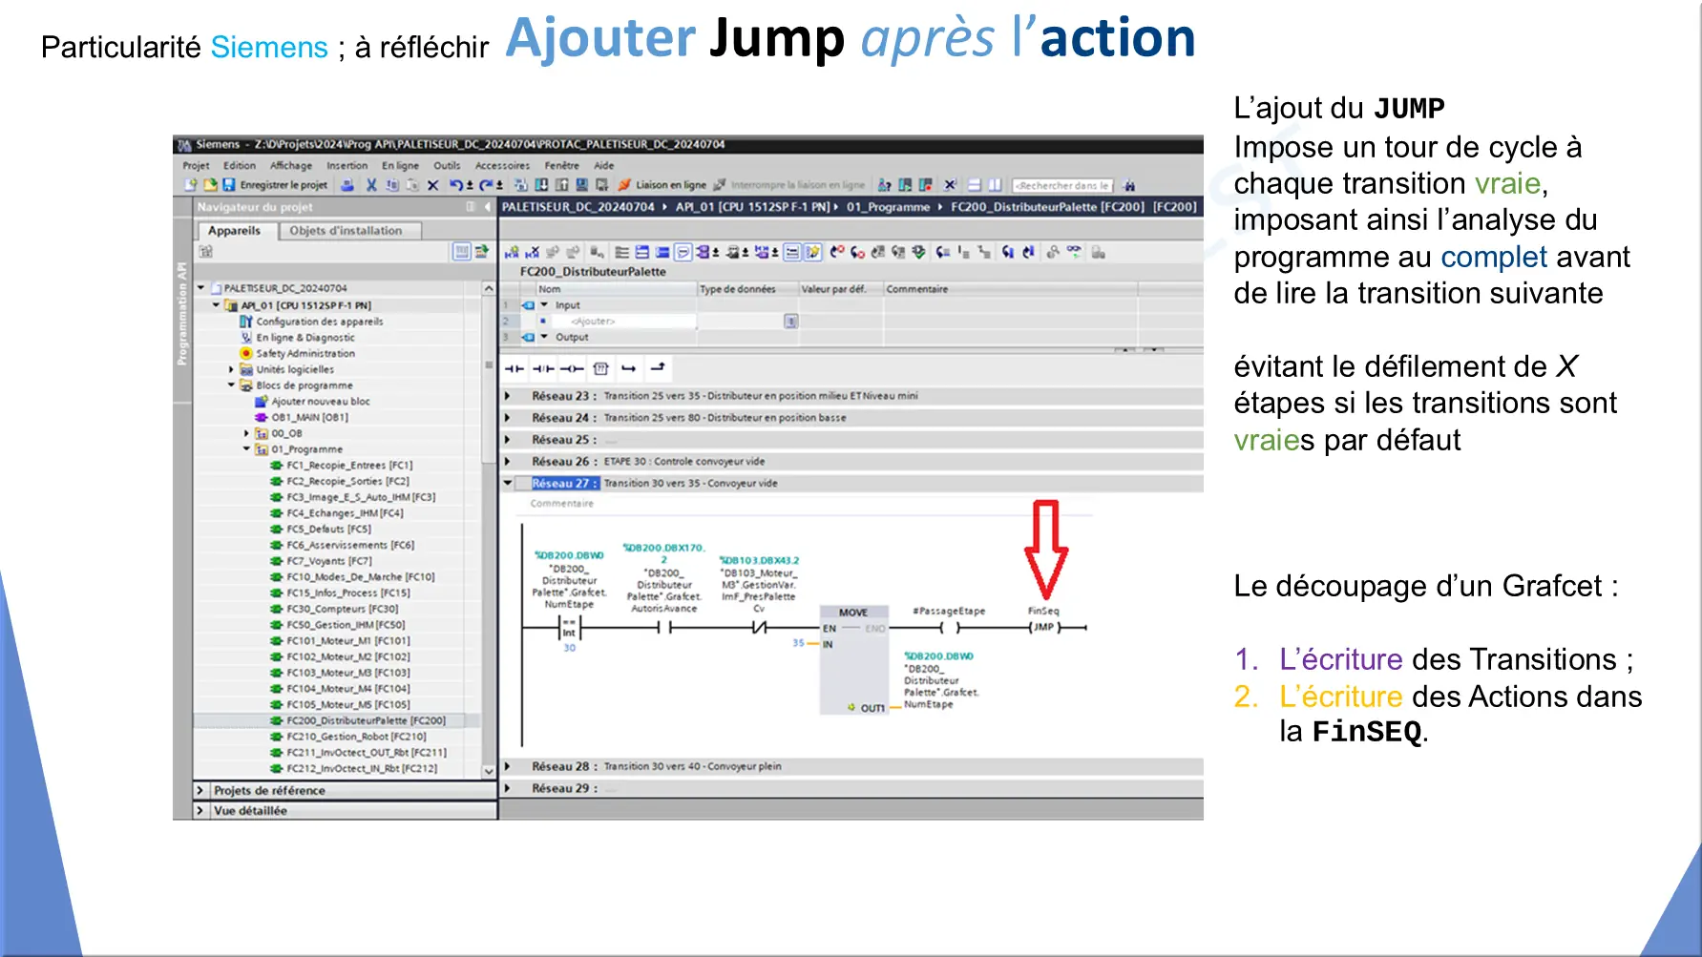This screenshot has height=957, width=1702.
Task: Expand Vue détaillée section
Action: pyautogui.click(x=200, y=810)
